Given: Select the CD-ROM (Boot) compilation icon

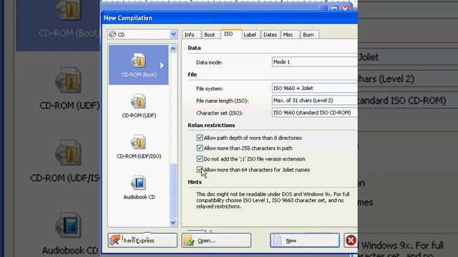Looking at the screenshot, I should click(x=138, y=61).
